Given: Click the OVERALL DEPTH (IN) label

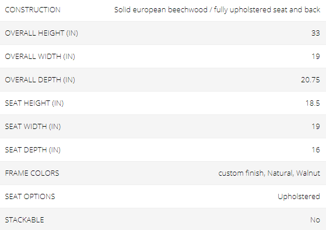Looking at the screenshot, I should pos(40,80).
